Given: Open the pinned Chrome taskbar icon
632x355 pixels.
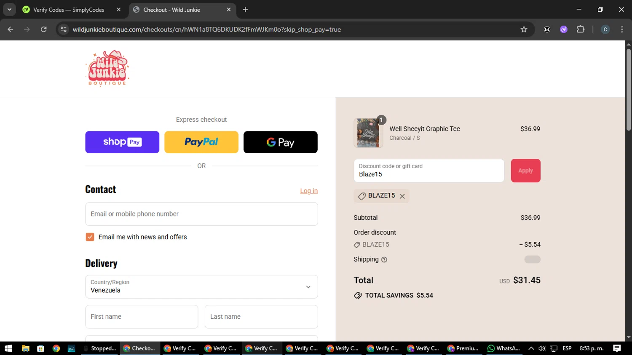Looking at the screenshot, I should (x=56, y=348).
